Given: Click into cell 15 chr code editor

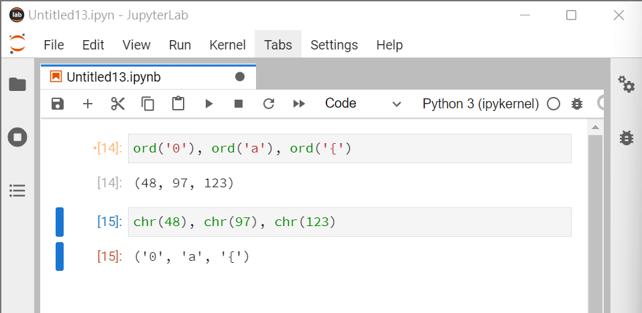Looking at the screenshot, I should click(350, 222).
